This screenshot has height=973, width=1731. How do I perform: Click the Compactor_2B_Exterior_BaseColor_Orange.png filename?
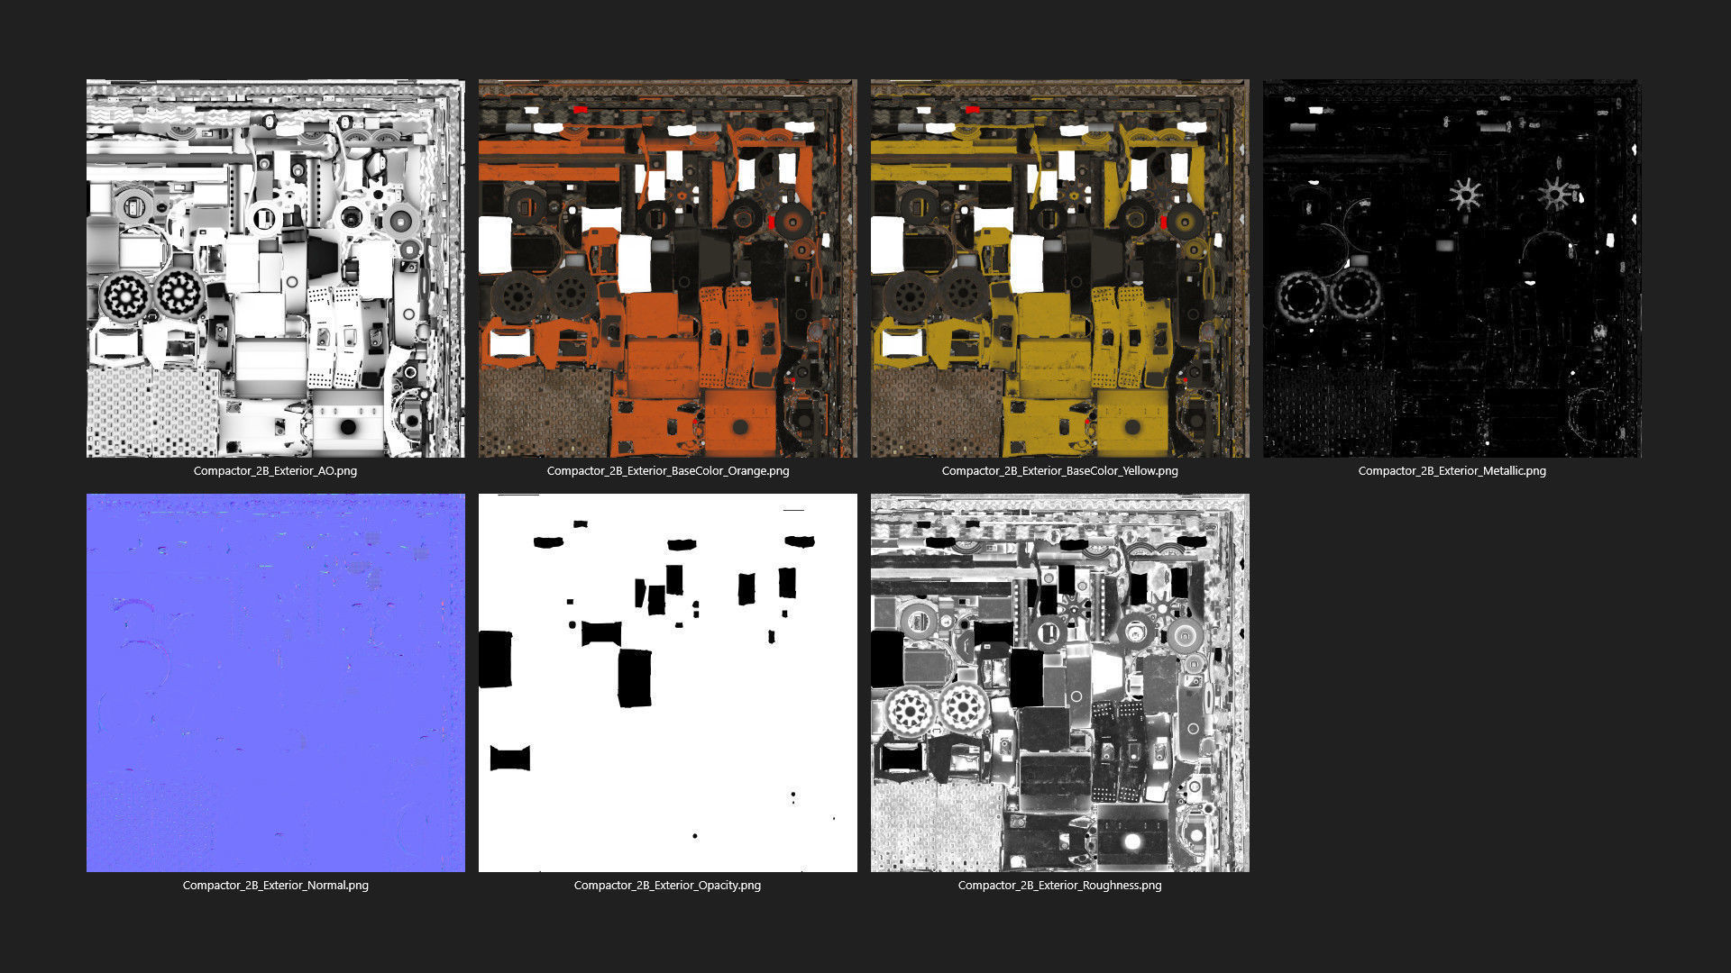coord(667,470)
